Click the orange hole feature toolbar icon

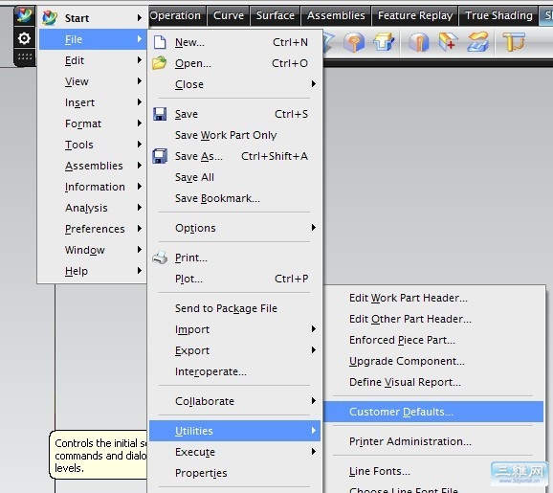tap(354, 42)
